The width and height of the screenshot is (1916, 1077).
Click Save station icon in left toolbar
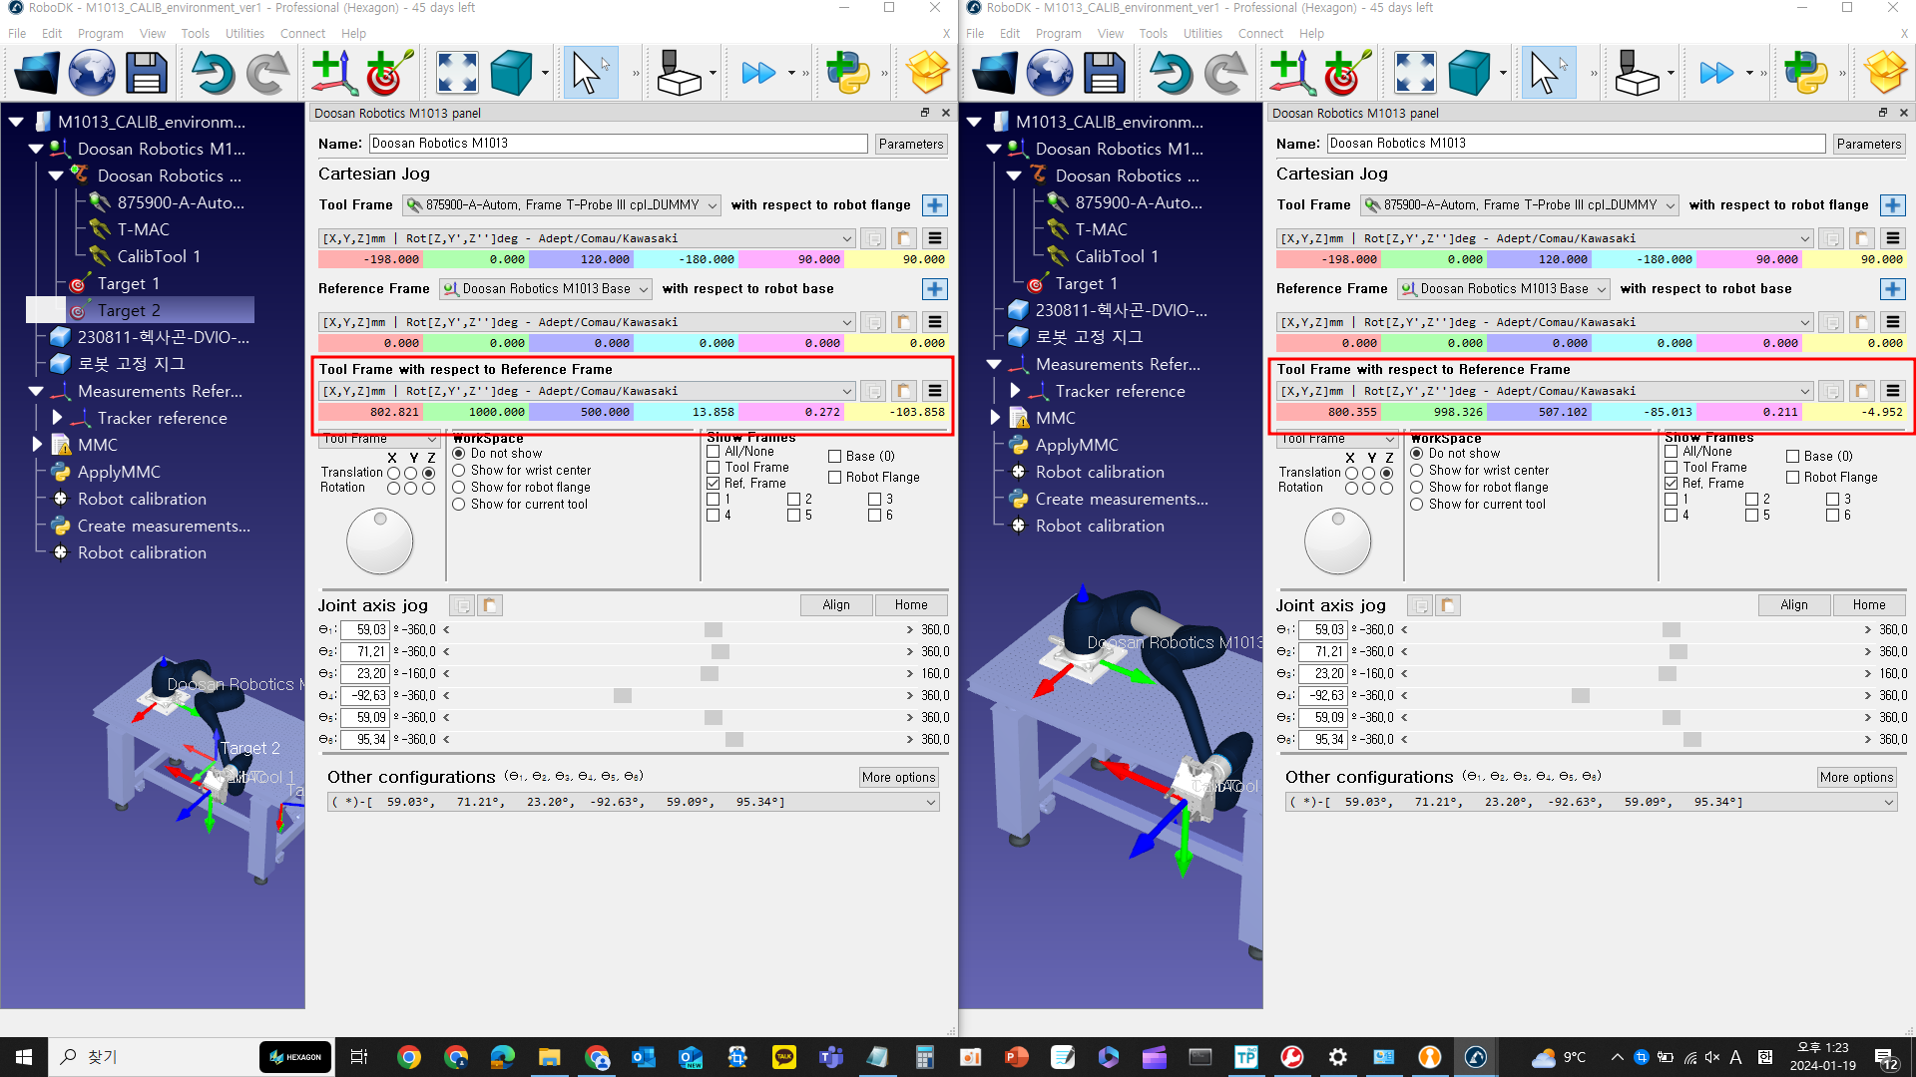146,73
